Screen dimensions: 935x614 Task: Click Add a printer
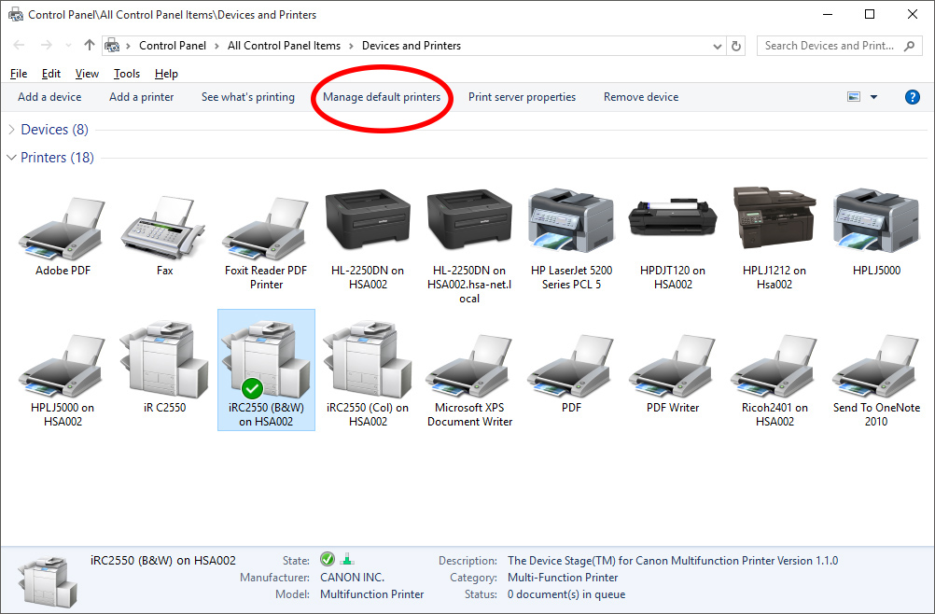141,97
